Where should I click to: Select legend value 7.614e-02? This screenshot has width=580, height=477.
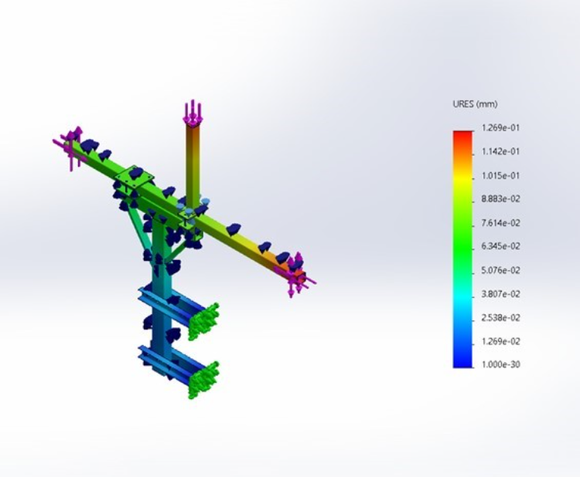[x=500, y=223]
